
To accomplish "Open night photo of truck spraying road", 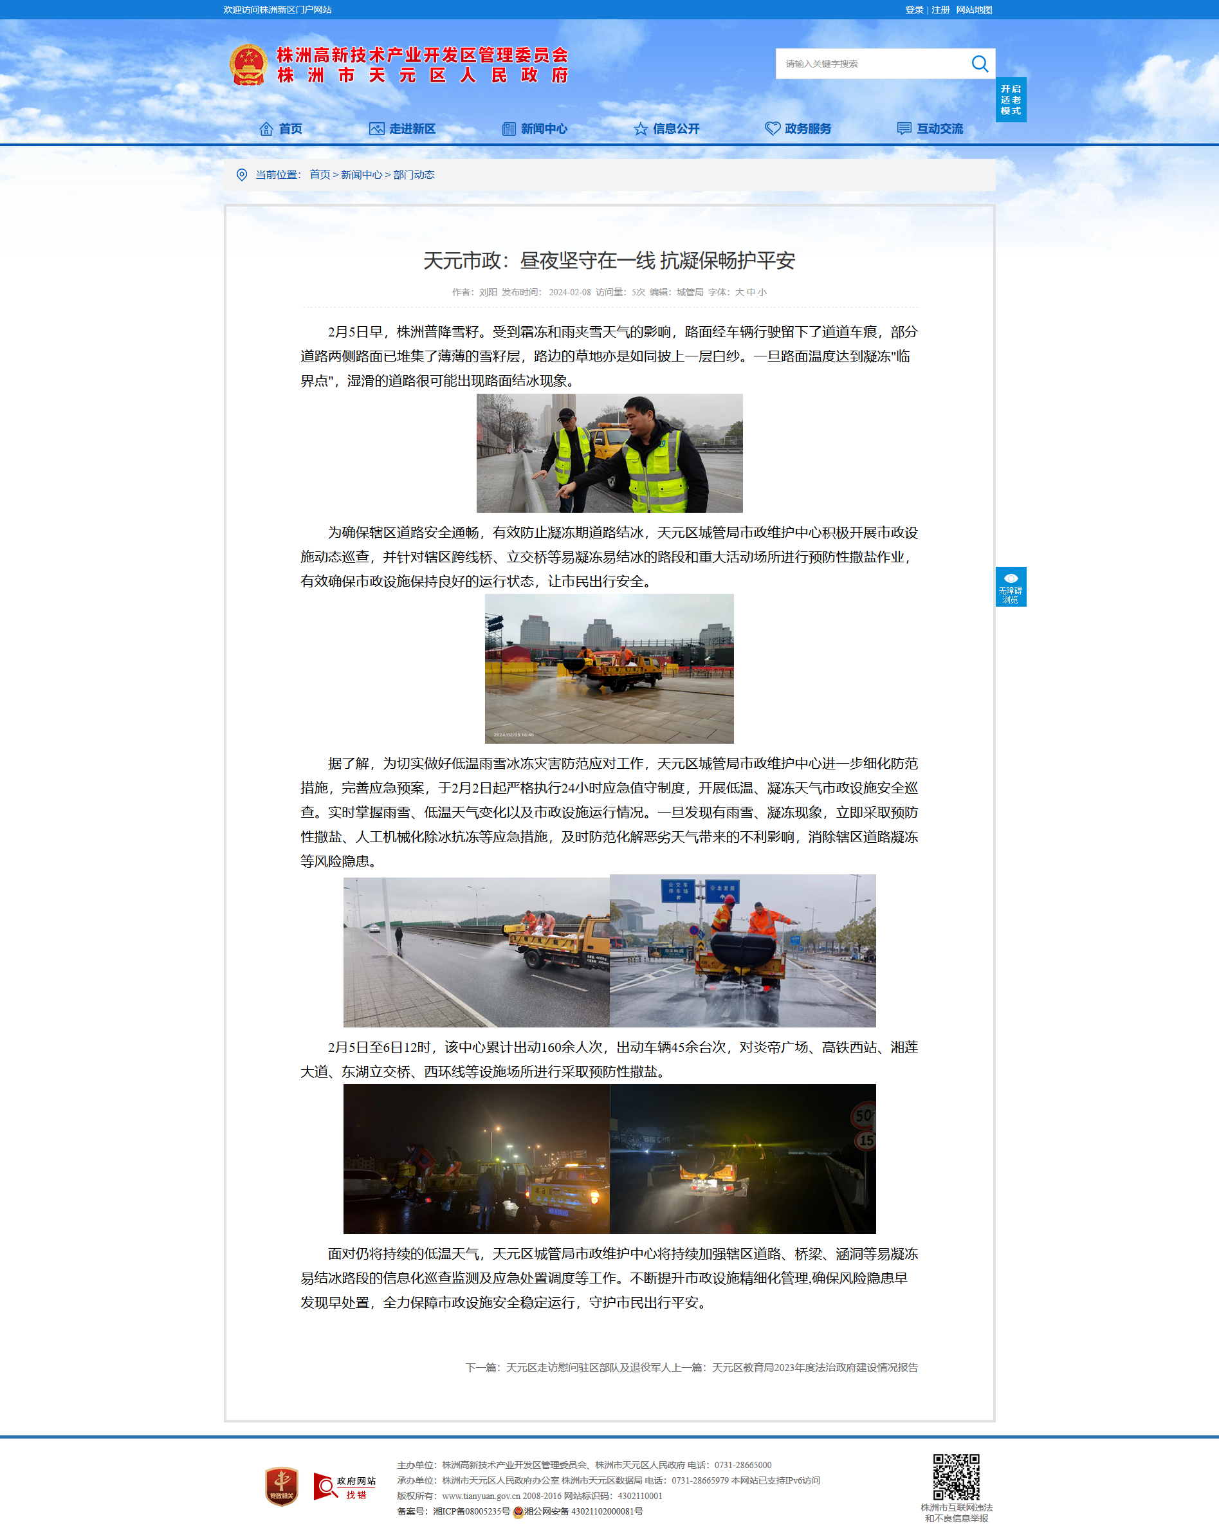I will click(743, 1159).
